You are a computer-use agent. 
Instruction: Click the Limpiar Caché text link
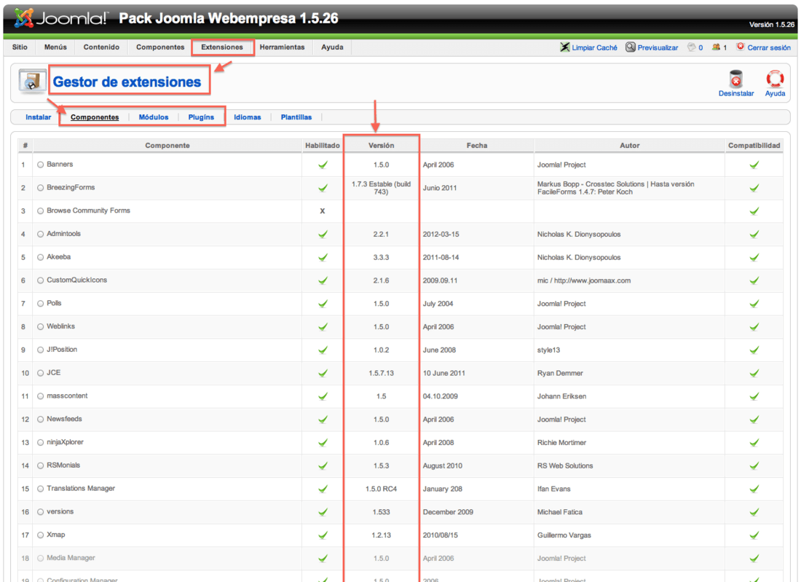click(594, 47)
